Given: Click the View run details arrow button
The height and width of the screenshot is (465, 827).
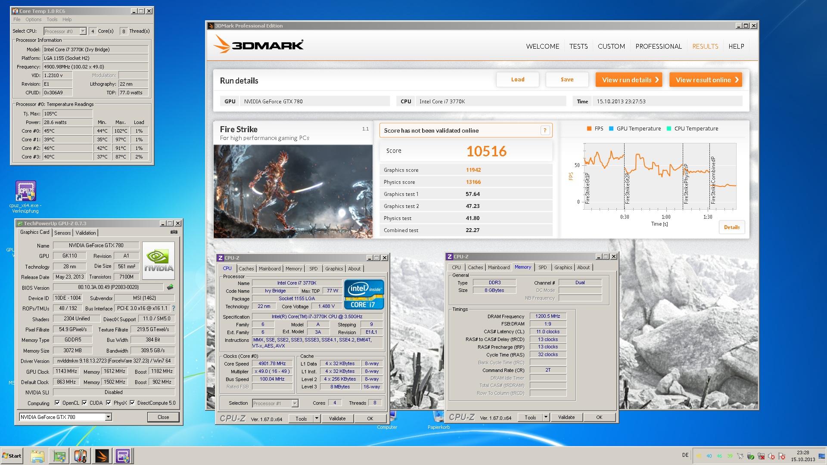Looking at the screenshot, I should 629,80.
